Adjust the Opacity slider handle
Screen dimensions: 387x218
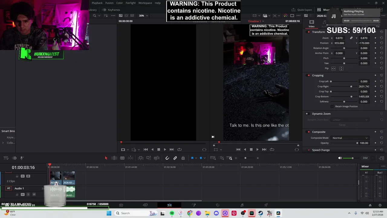click(x=357, y=143)
